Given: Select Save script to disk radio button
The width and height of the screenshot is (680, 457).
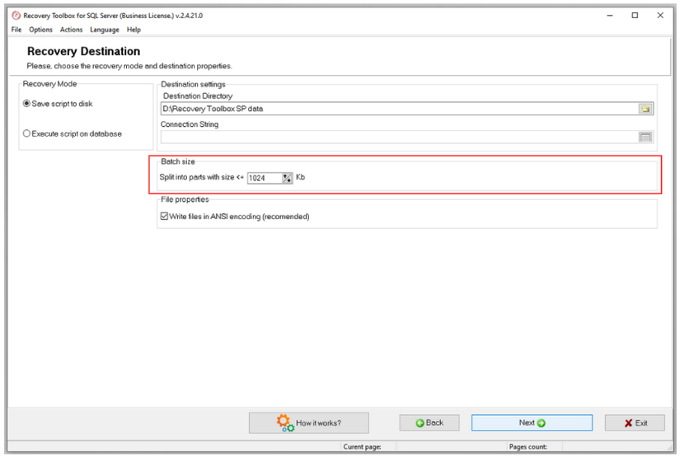Looking at the screenshot, I should click(x=26, y=104).
